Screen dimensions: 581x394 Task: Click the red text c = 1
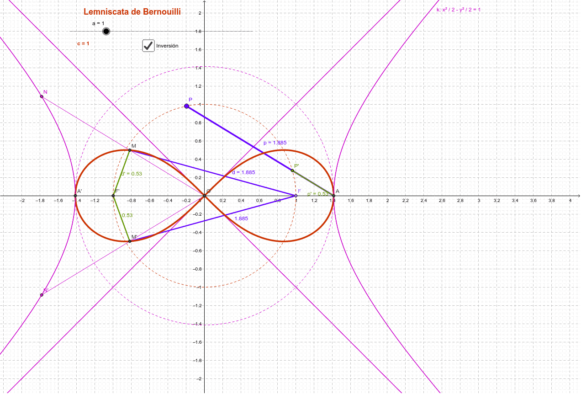[83, 43]
